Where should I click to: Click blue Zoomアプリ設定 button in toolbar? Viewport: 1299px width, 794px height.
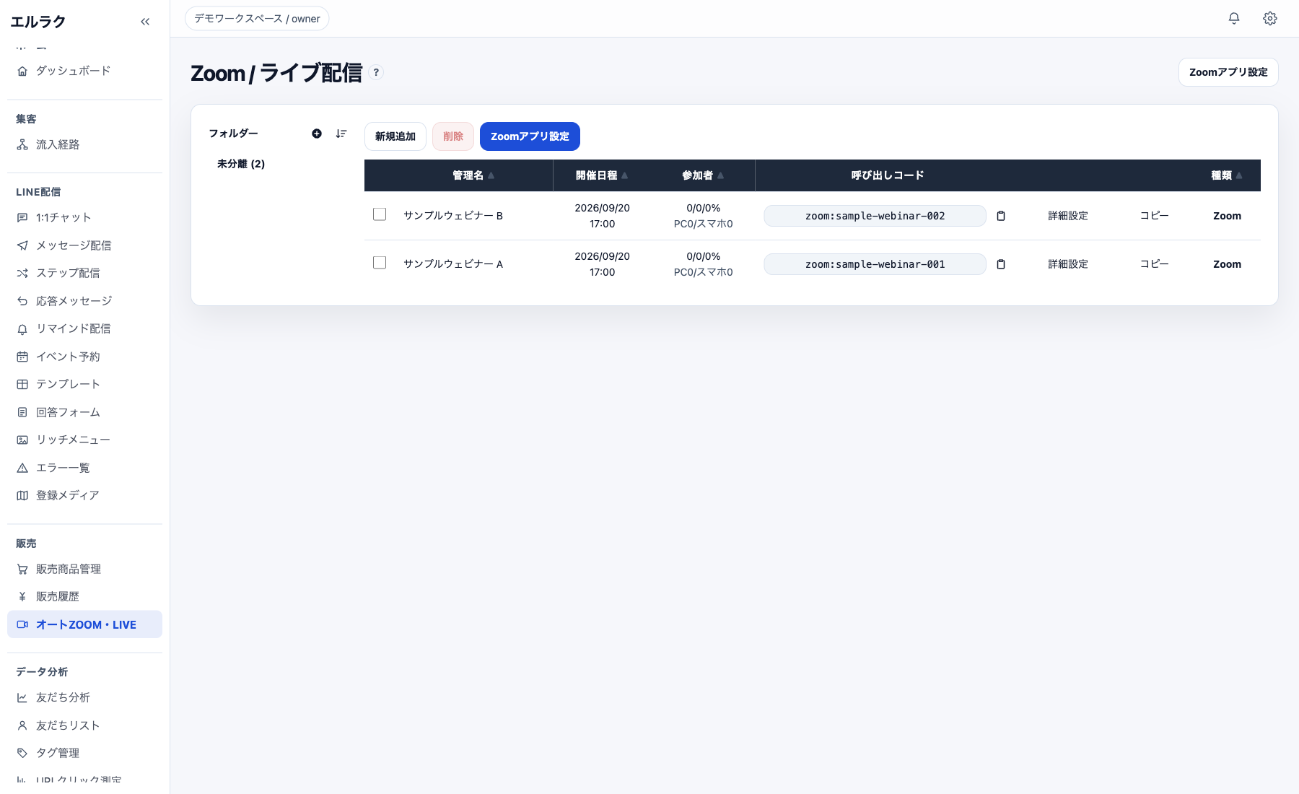click(x=530, y=136)
